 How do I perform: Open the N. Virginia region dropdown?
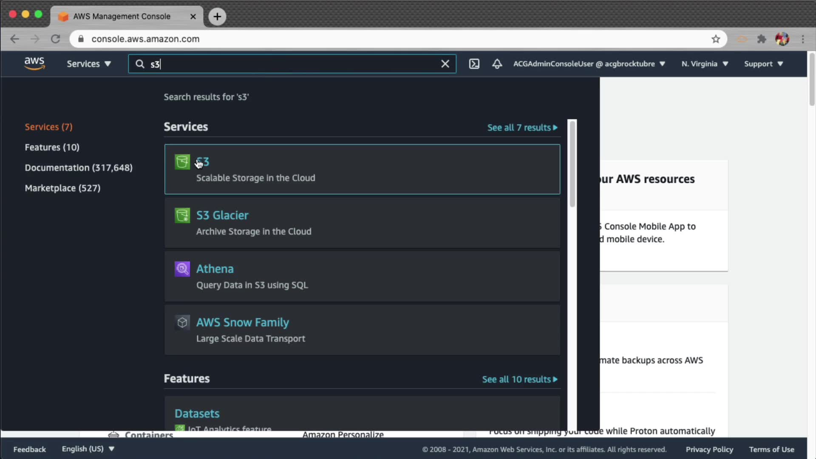[x=704, y=64]
